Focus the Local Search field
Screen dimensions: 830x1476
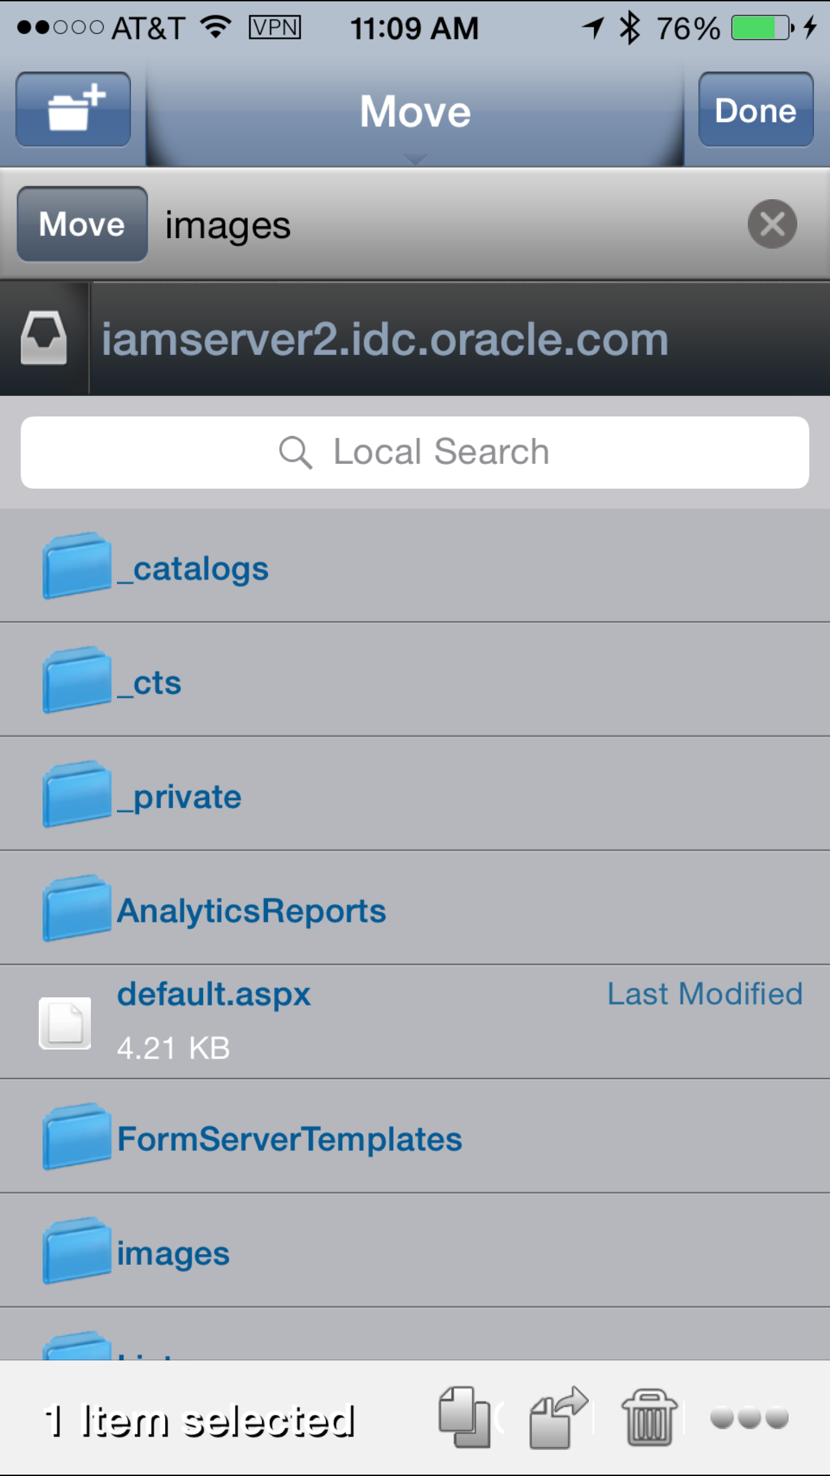(x=414, y=453)
